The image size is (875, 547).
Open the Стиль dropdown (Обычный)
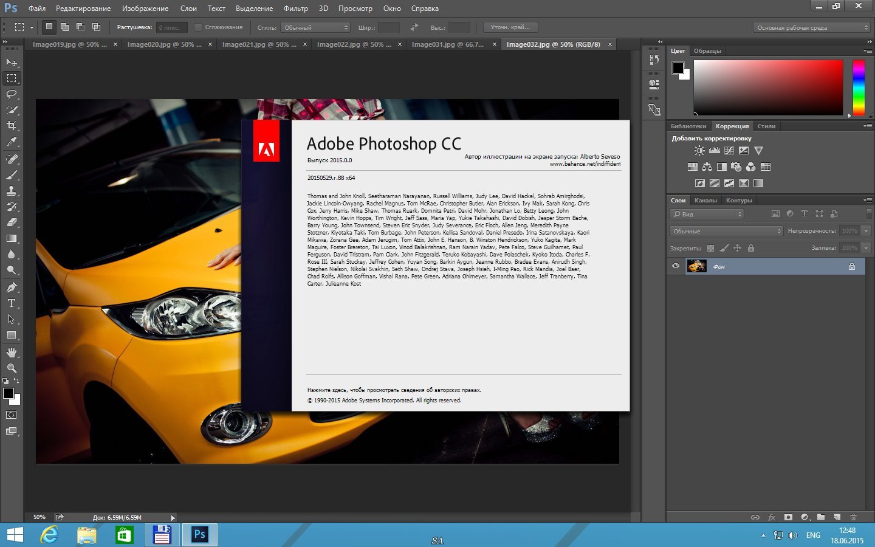click(x=315, y=27)
